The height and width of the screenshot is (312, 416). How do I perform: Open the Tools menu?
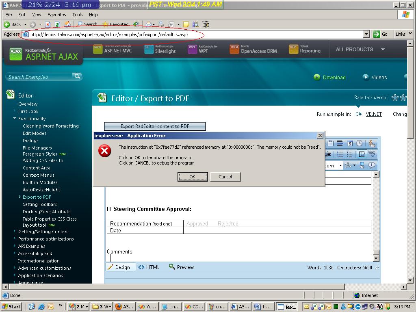tap(78, 15)
